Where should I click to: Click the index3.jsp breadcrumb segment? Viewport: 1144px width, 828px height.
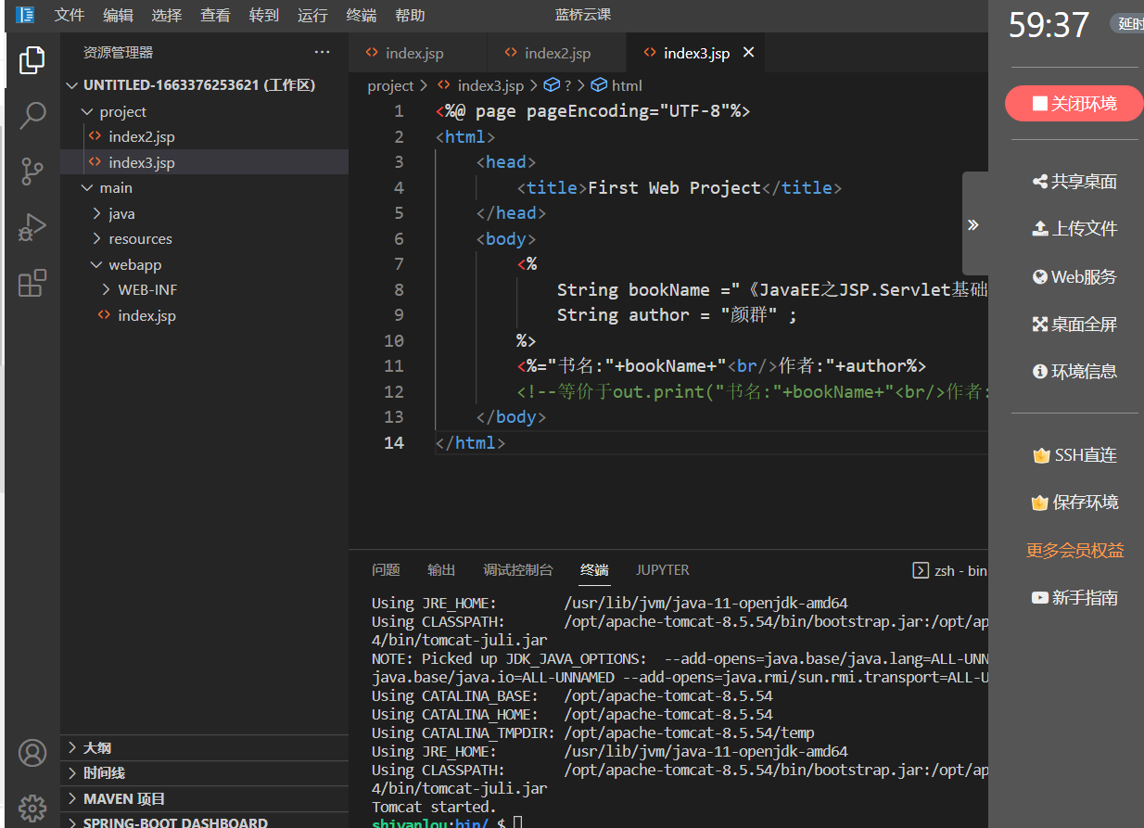click(x=481, y=85)
